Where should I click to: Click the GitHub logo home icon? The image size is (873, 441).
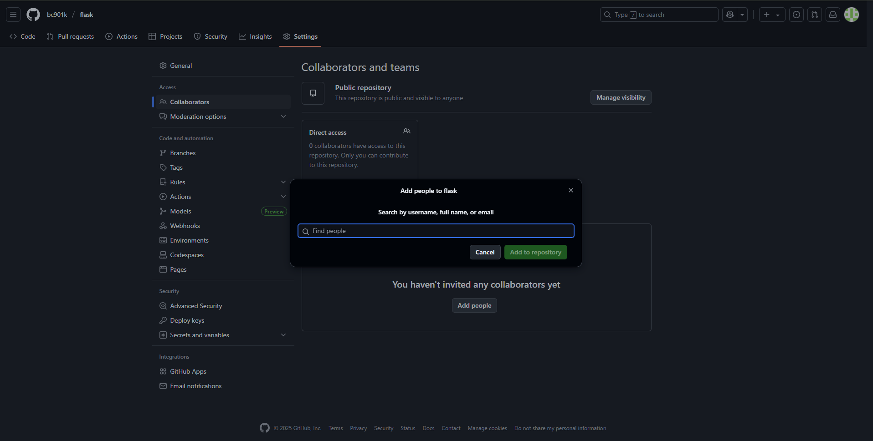pyautogui.click(x=33, y=15)
